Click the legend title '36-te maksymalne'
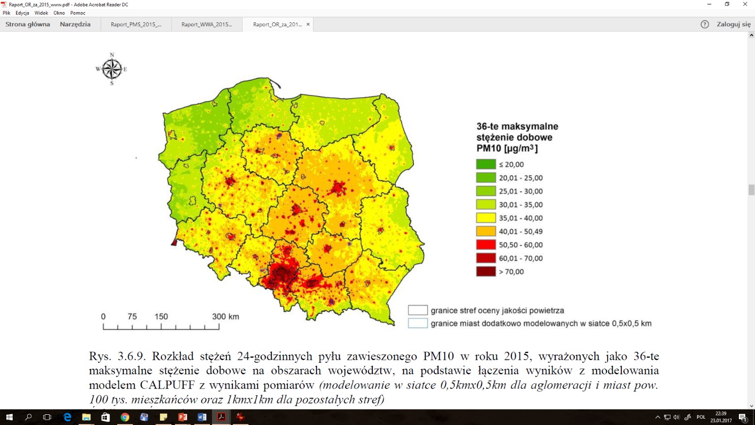This screenshot has height=425, width=755. [x=517, y=126]
